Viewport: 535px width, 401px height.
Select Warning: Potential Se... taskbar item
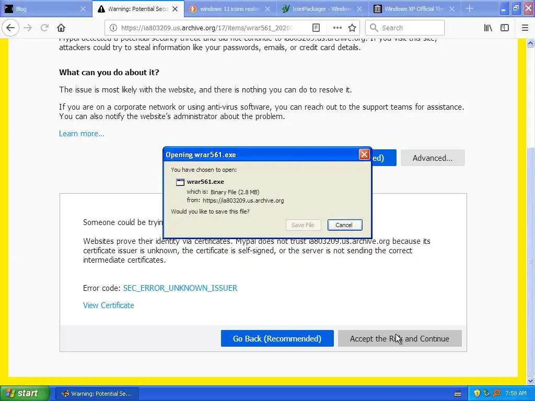pos(97,394)
